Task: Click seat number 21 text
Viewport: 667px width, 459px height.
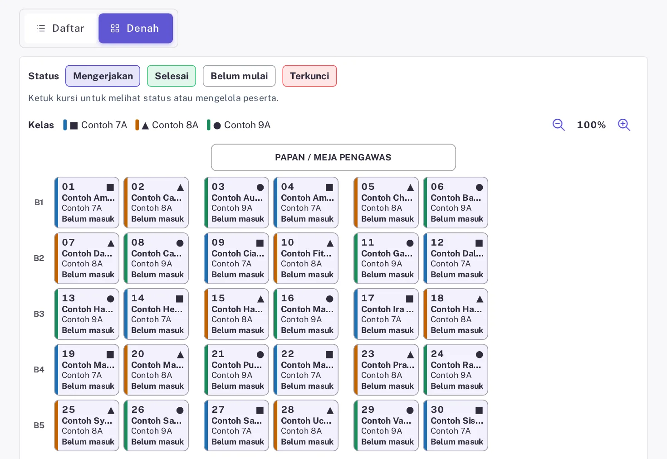Action: click(218, 354)
